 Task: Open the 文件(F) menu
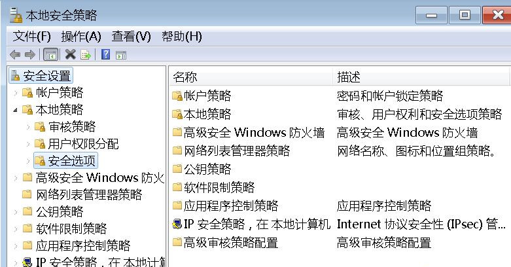pos(31,36)
